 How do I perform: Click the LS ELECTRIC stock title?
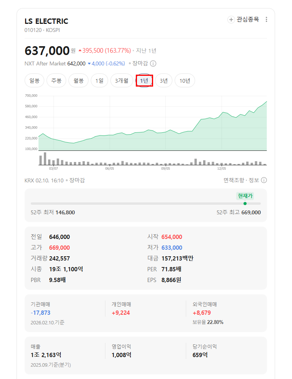[47, 21]
